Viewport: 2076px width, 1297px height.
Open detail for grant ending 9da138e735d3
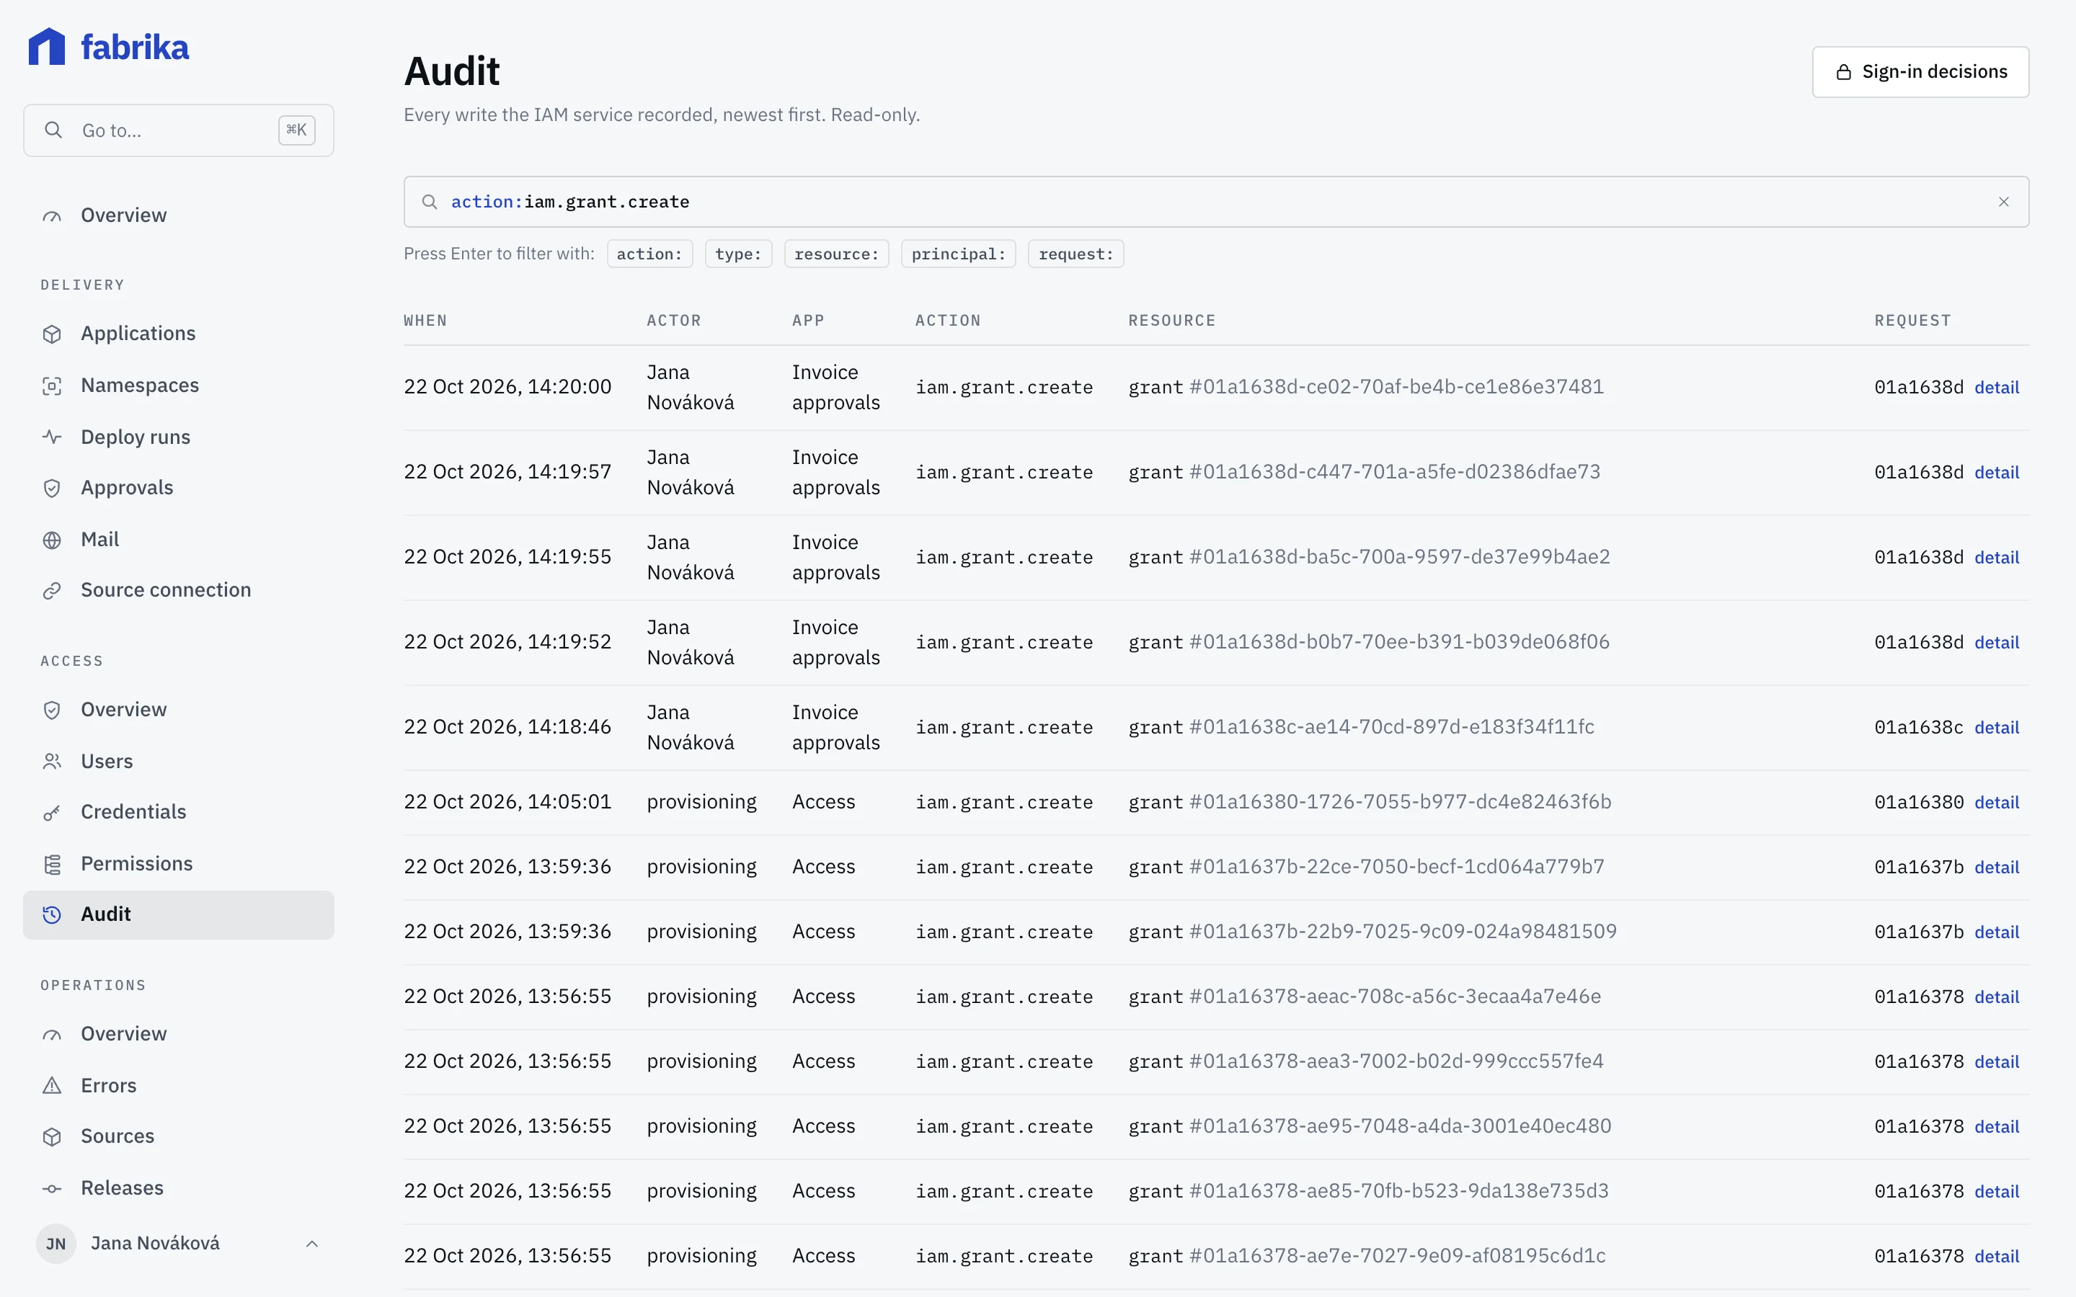point(1996,1192)
